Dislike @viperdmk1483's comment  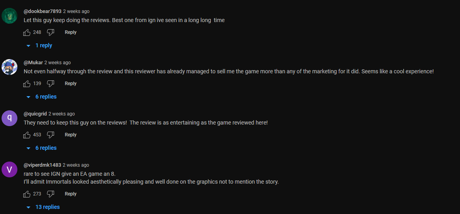(x=50, y=194)
